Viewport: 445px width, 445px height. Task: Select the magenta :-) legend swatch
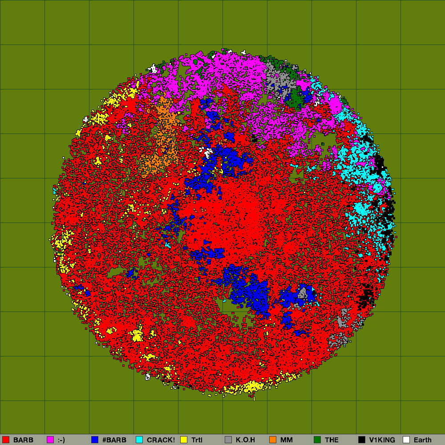pyautogui.click(x=50, y=440)
